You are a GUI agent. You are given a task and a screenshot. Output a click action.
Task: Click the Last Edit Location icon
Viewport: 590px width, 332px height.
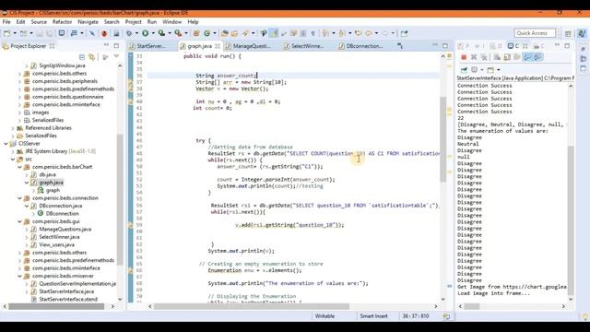pos(359,33)
